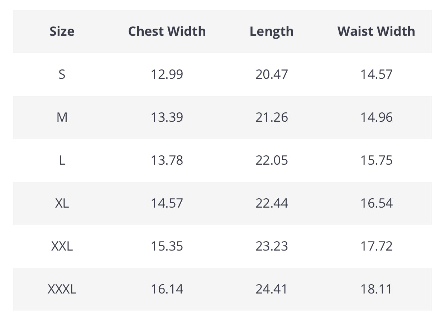The width and height of the screenshot is (445, 320).
Task: Select the XL size row label
Action: click(62, 203)
